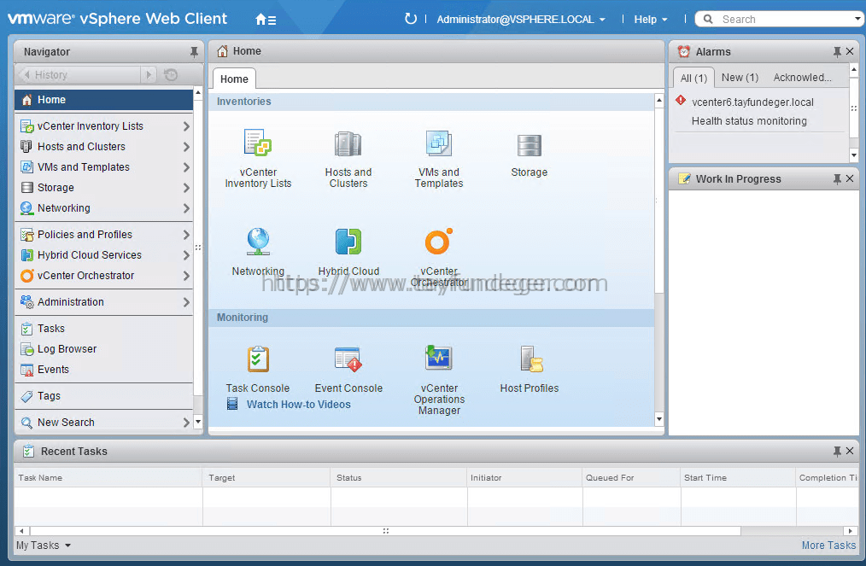
Task: Click the recent history clock icon
Action: click(x=171, y=74)
